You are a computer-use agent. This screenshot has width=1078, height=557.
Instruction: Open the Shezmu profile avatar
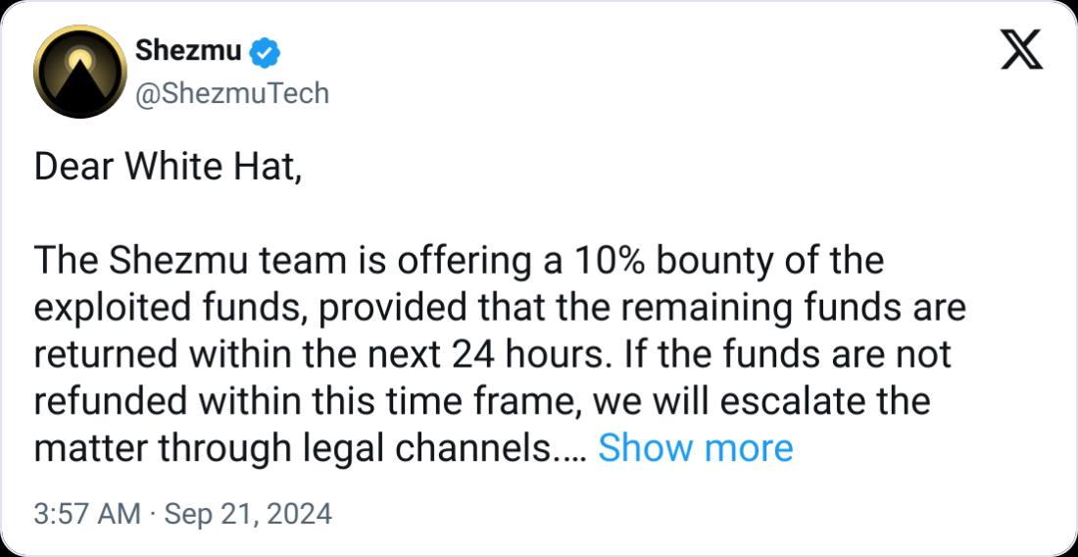79,72
